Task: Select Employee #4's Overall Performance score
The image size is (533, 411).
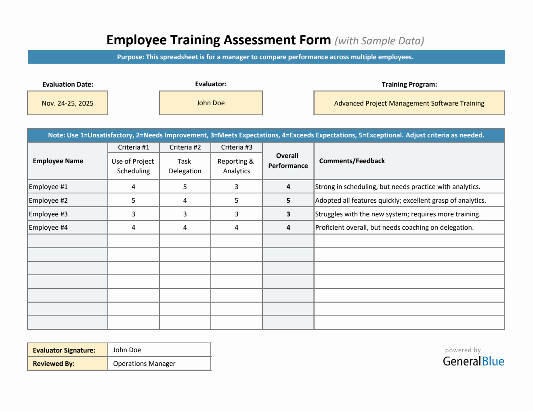Action: click(x=287, y=227)
